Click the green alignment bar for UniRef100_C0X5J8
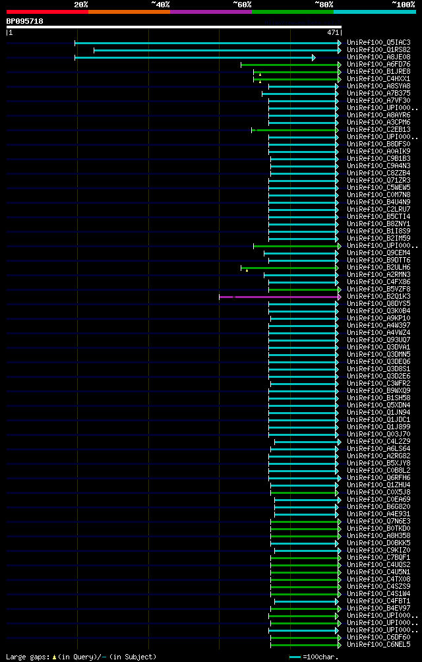The image size is (422, 662). [x=304, y=493]
